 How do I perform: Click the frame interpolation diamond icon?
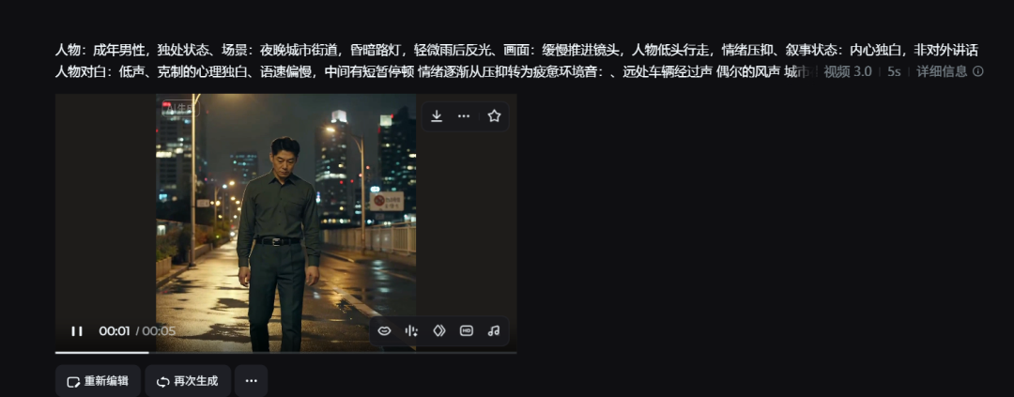click(439, 331)
